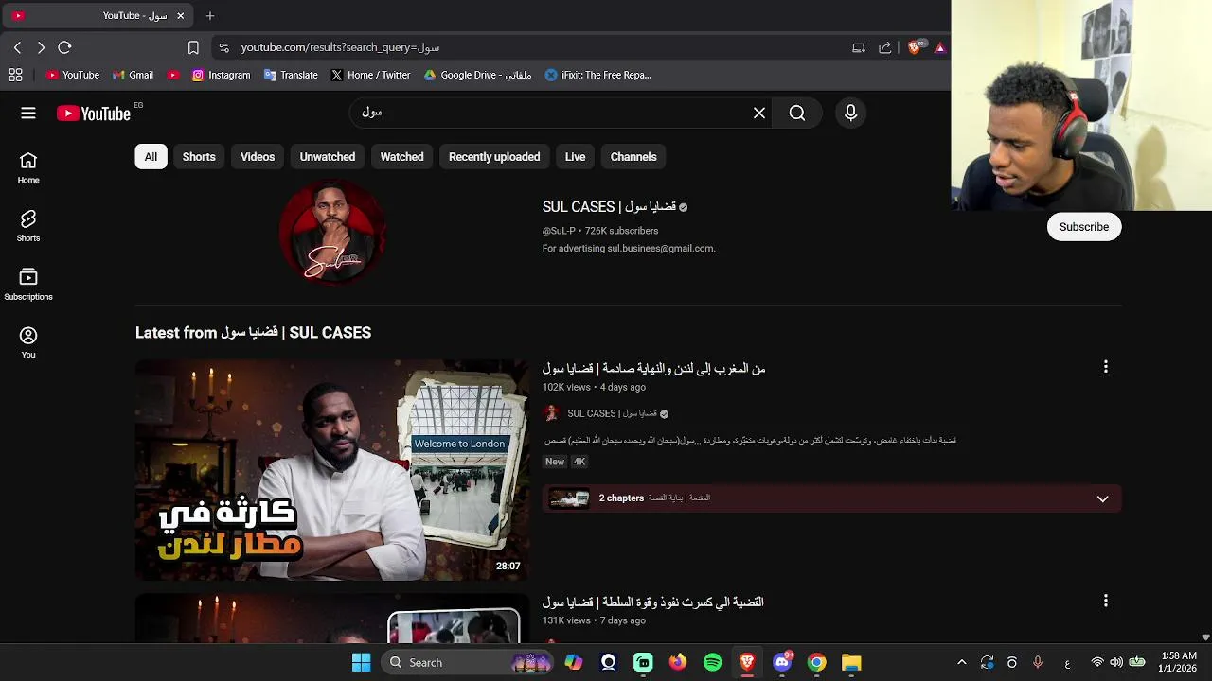Screen dimensions: 1212x681
Task: Open File Explorer from the taskbar
Action: (x=851, y=662)
